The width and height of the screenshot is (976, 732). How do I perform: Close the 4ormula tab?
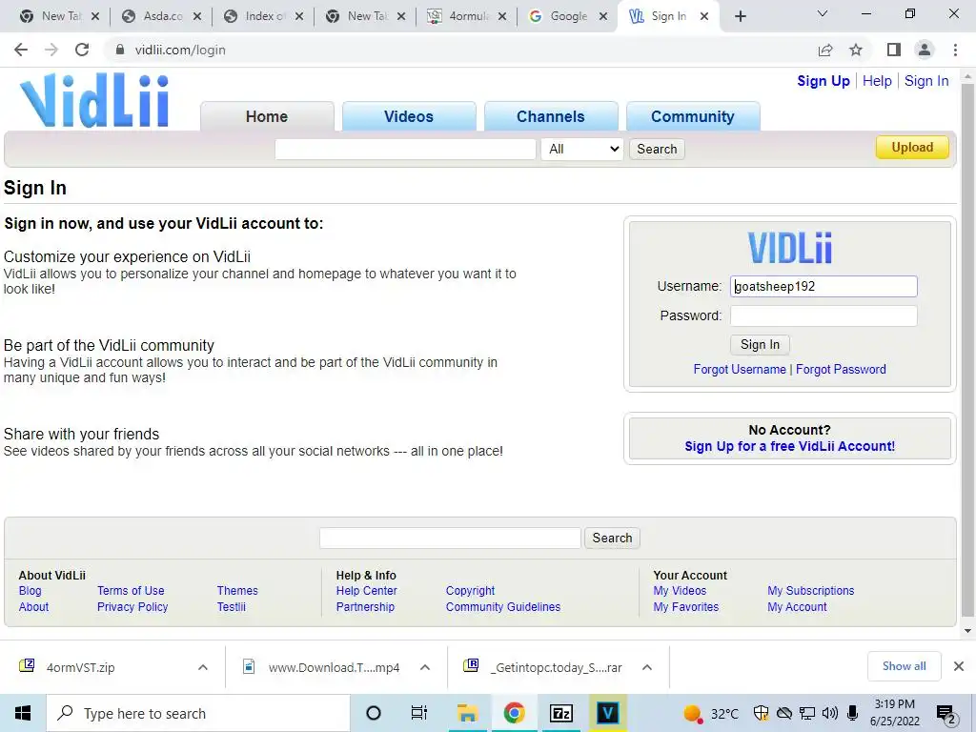click(501, 16)
